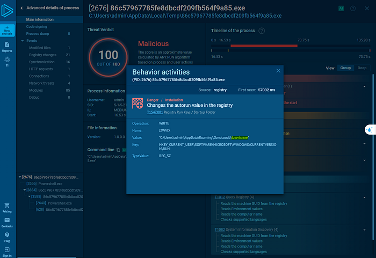Copy the command line text

point(118,150)
